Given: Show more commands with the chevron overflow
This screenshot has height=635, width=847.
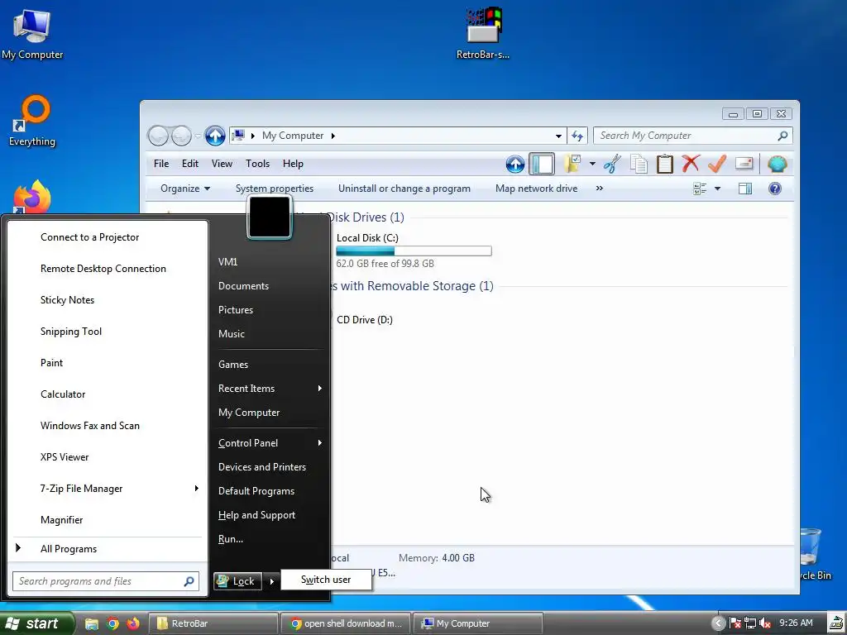Looking at the screenshot, I should 599,189.
